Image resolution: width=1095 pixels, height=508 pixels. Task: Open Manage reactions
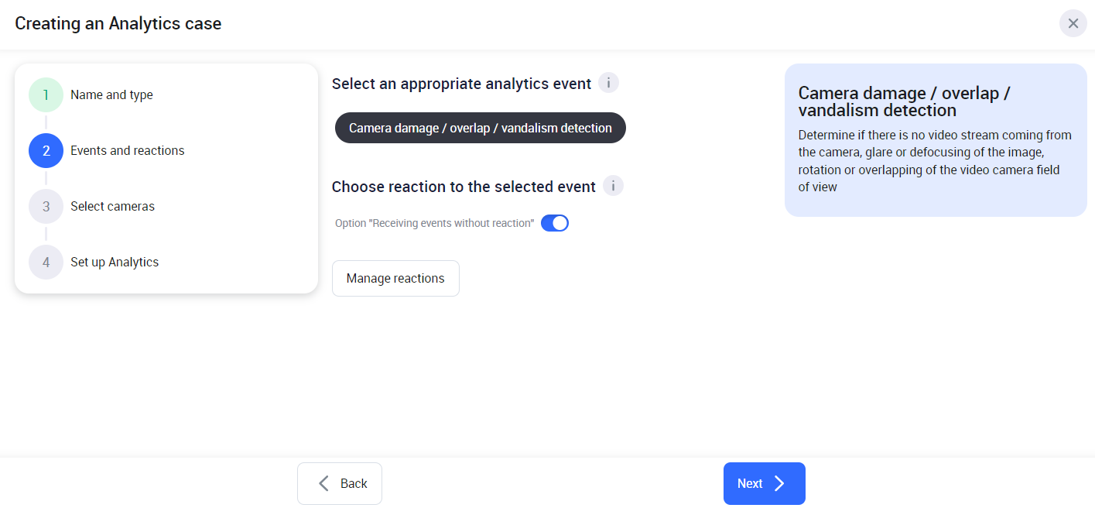pos(395,278)
